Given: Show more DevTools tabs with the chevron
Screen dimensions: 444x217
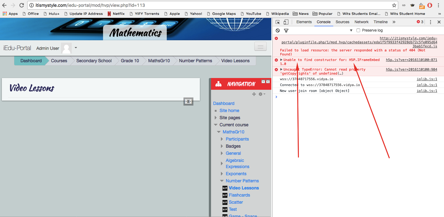Looking at the screenshot, I should point(394,22).
